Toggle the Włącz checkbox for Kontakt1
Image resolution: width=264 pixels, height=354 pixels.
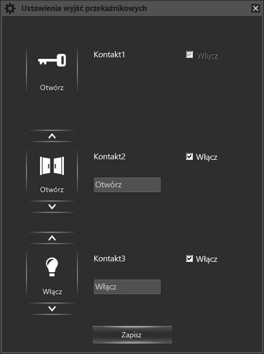[189, 55]
